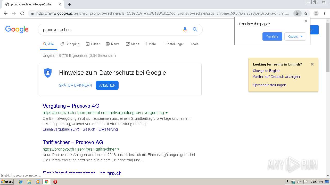Screen dimensions: 330x185
Task: Open media player taskbar icon
Action: (38, 182)
